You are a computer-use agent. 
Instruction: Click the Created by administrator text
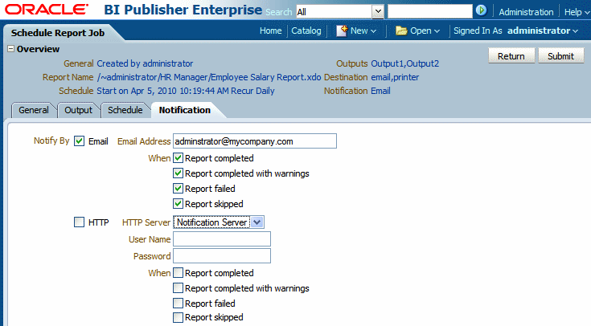click(145, 63)
